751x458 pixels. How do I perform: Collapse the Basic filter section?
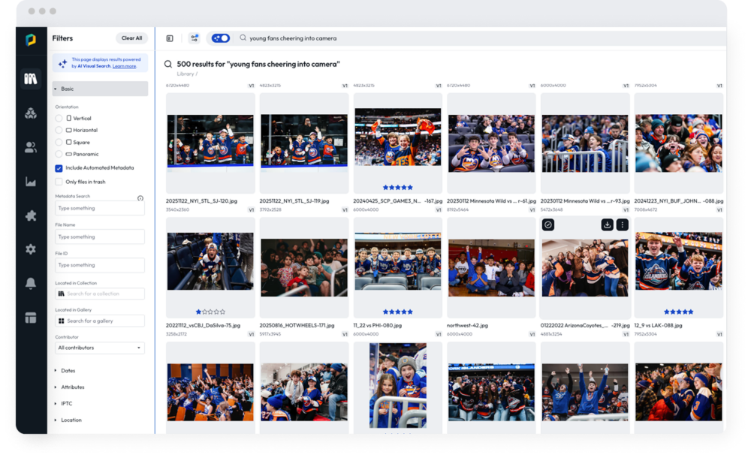[67, 89]
